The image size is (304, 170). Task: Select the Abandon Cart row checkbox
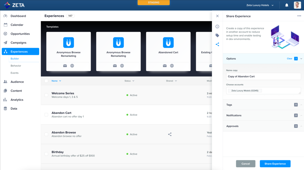pos(46,115)
